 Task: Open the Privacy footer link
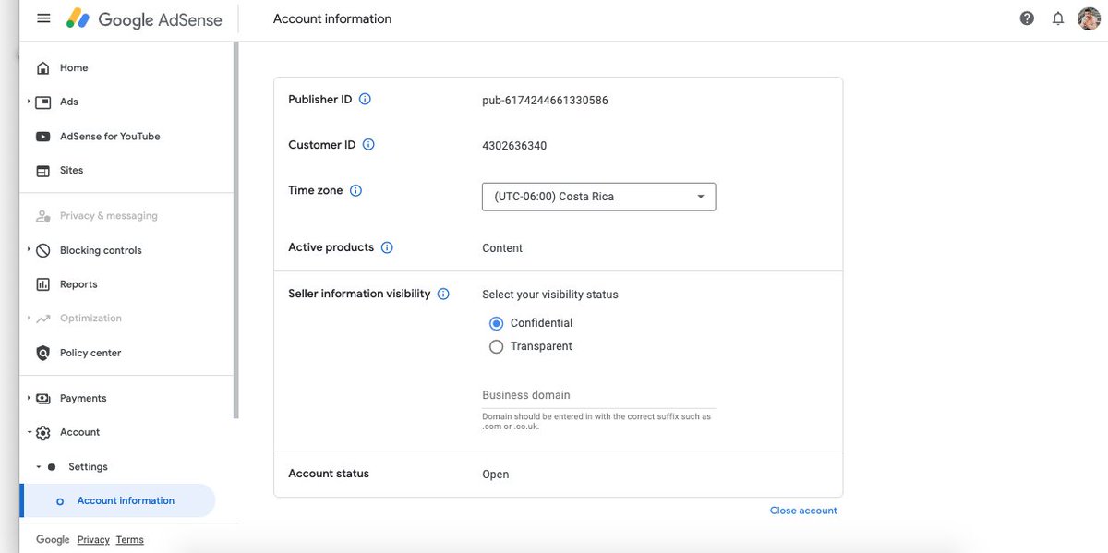[x=93, y=540]
